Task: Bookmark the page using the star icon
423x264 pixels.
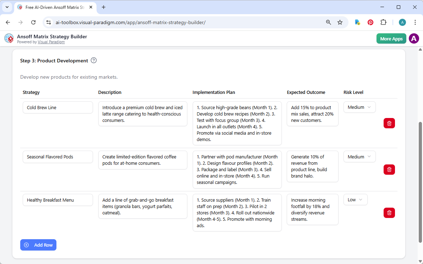Action: coord(340,22)
